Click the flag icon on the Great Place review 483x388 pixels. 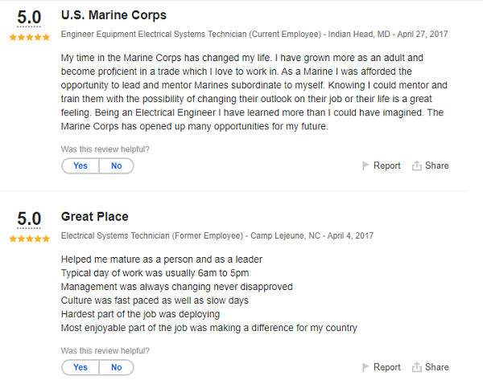[x=366, y=367]
